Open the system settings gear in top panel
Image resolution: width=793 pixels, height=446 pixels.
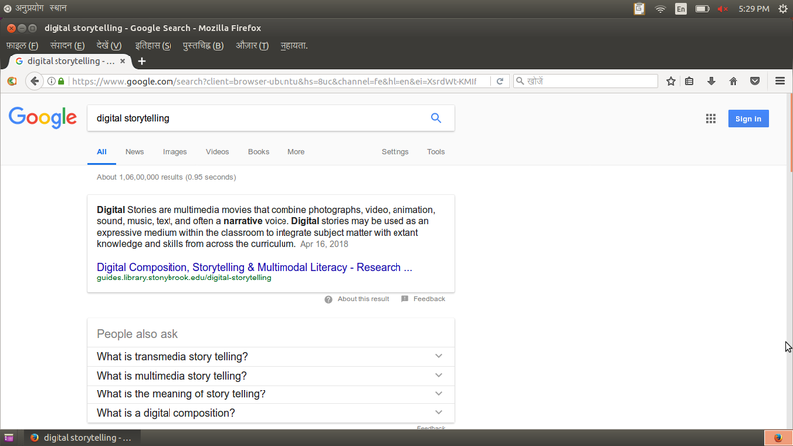tap(783, 9)
